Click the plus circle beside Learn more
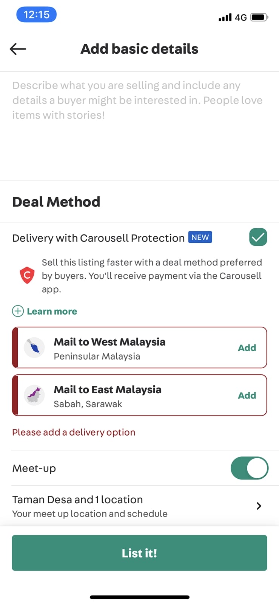Viewport: 279px width, 605px height. (x=18, y=311)
